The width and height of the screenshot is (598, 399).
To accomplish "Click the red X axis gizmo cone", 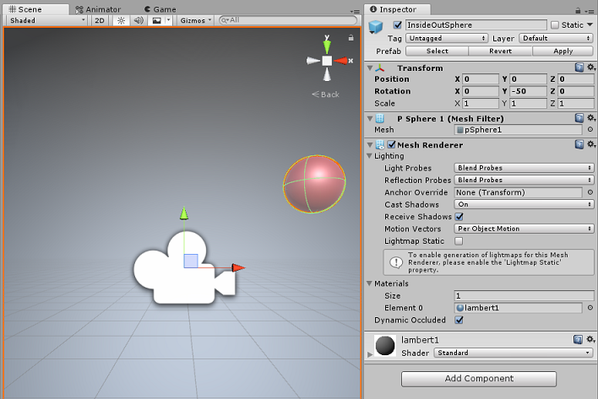I will [342, 61].
